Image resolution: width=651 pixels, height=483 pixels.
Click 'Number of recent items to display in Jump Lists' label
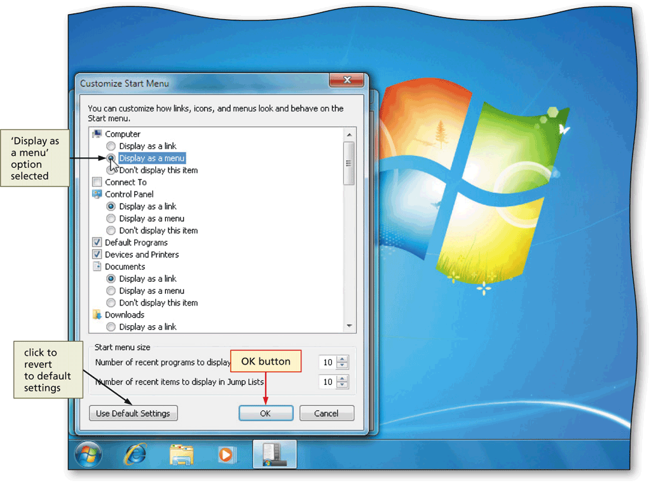[x=179, y=382]
